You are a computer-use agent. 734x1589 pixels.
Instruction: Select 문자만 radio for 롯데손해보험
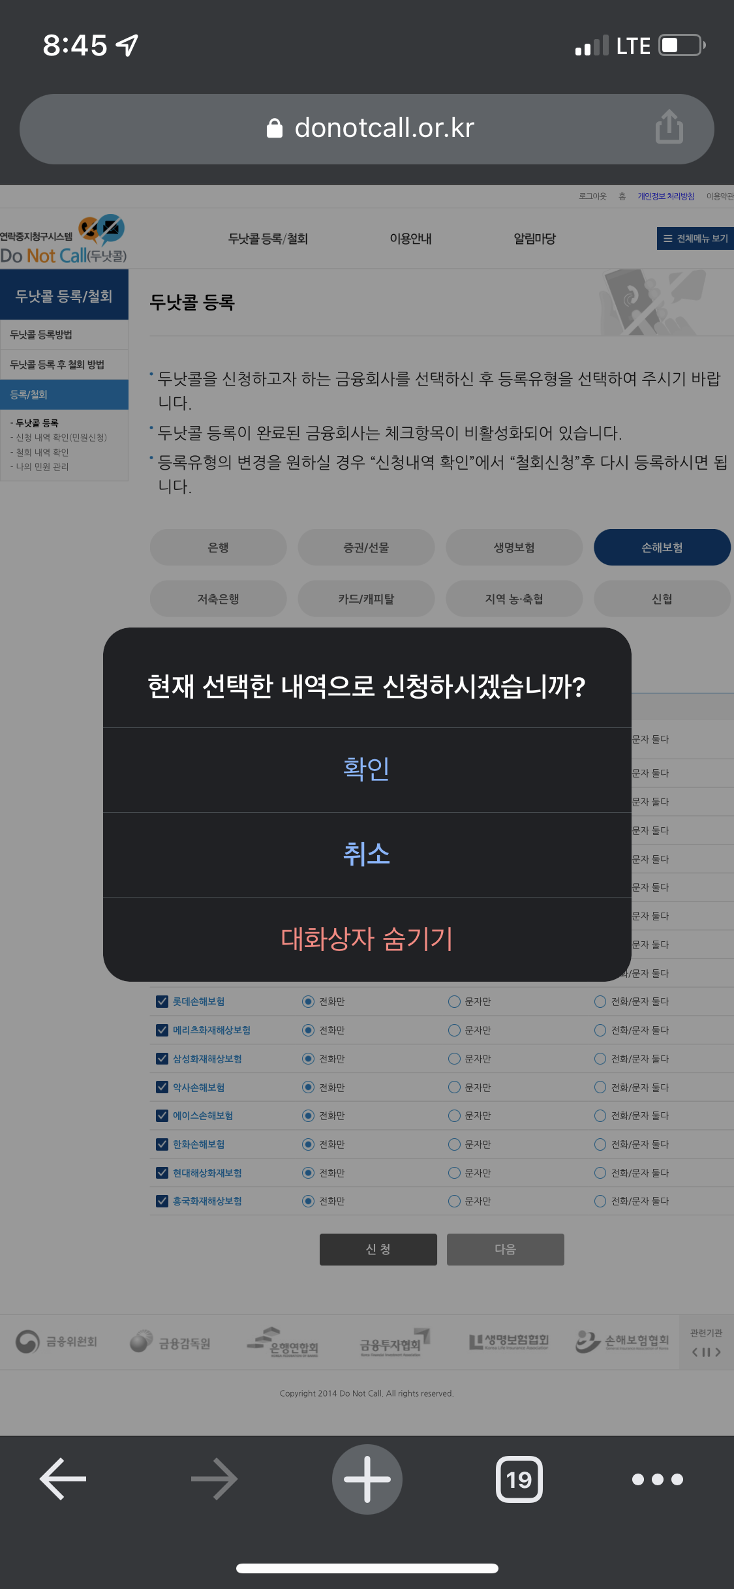click(454, 1001)
